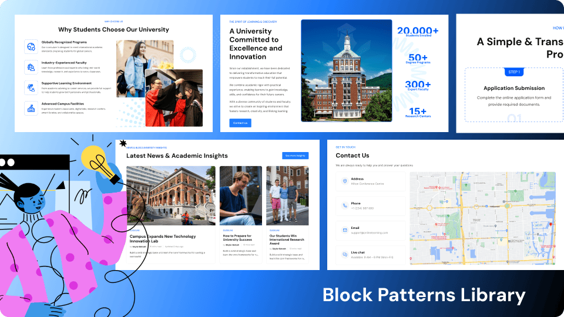The image size is (564, 317).
Task: Open Campus Expands New Technology Innovation Lab article
Action: coord(162,239)
